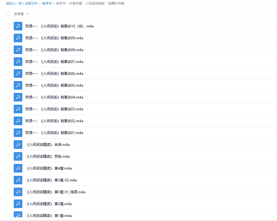Navigate to 有声书 folder in breadcrumb
277x221 pixels.
pos(47,3)
